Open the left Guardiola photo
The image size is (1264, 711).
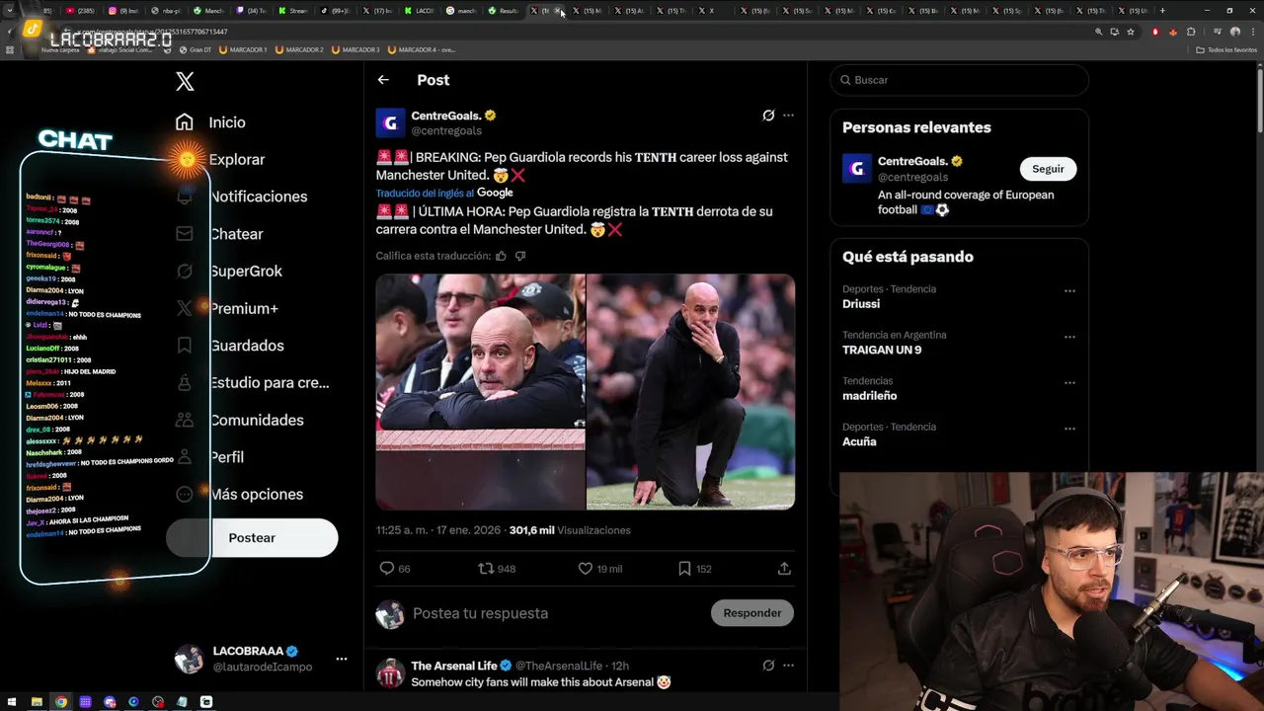pos(480,392)
